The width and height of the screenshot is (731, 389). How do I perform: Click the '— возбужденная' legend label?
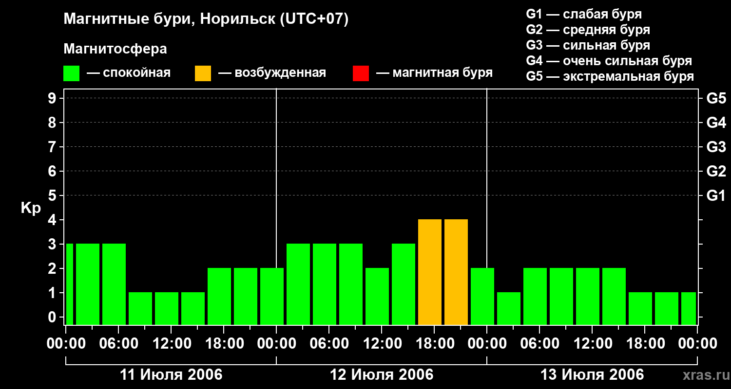tap(272, 73)
